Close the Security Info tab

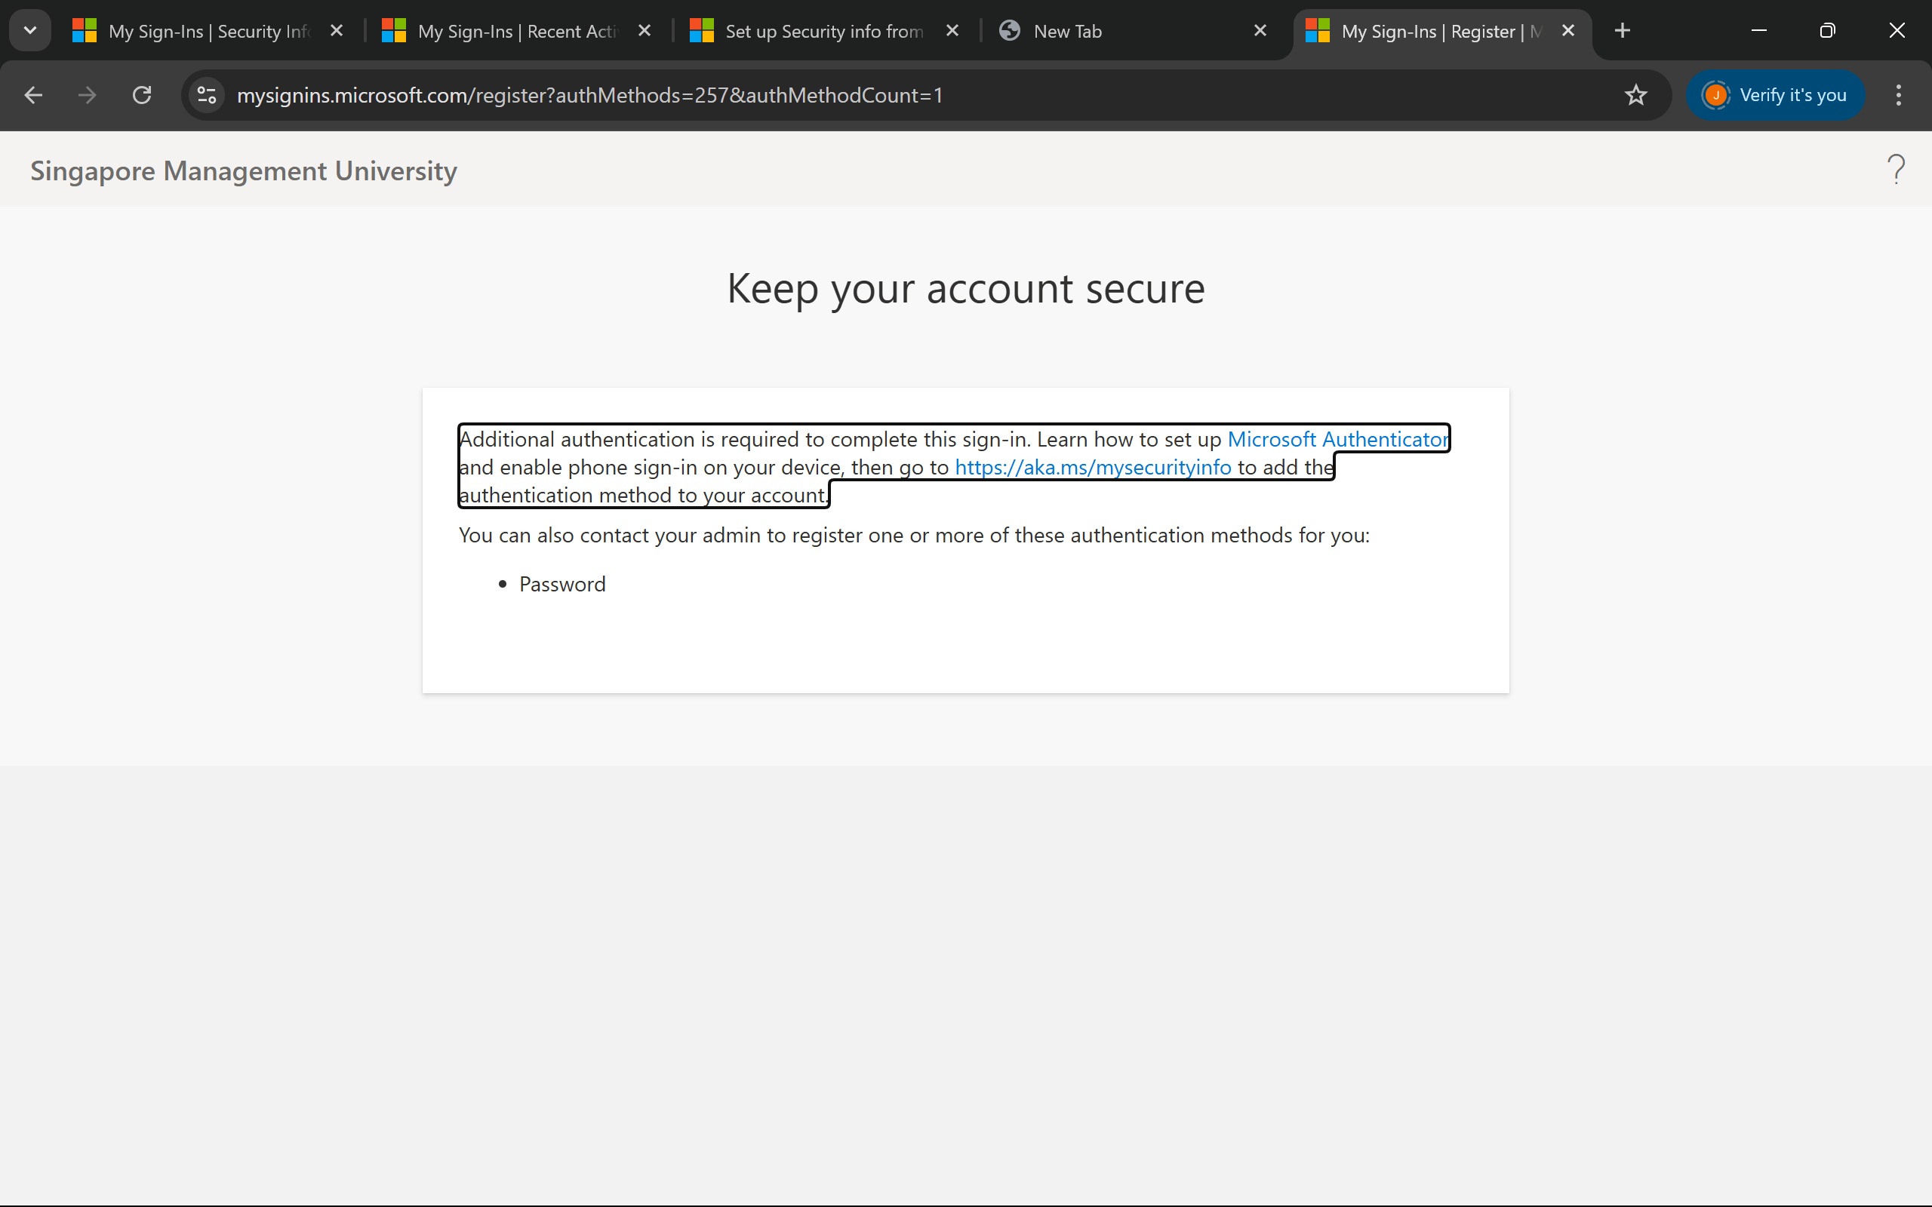coord(337,30)
